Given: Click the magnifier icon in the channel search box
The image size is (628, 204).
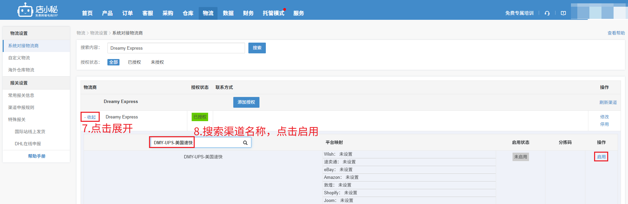Looking at the screenshot, I should pos(245,143).
